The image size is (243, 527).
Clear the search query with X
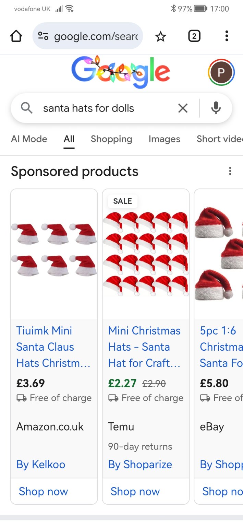[x=183, y=108]
